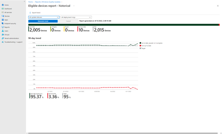The height and width of the screenshot is (134, 222).
Task: Click the 2,015 Total devices count
Action: (99, 30)
